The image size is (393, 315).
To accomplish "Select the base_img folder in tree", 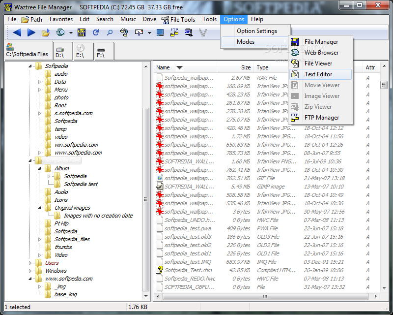I will 66,295.
